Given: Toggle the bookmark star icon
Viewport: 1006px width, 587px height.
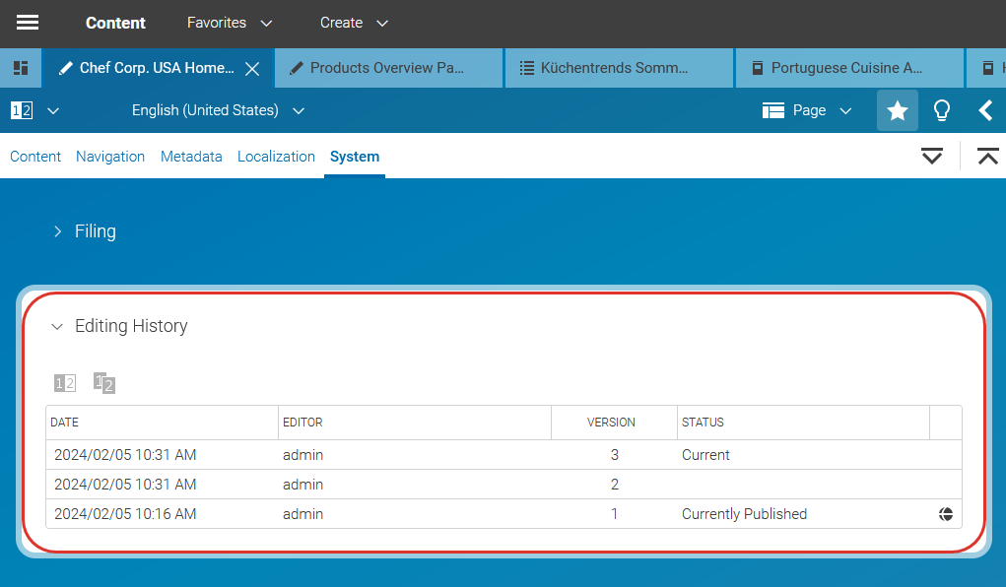Looking at the screenshot, I should point(897,110).
